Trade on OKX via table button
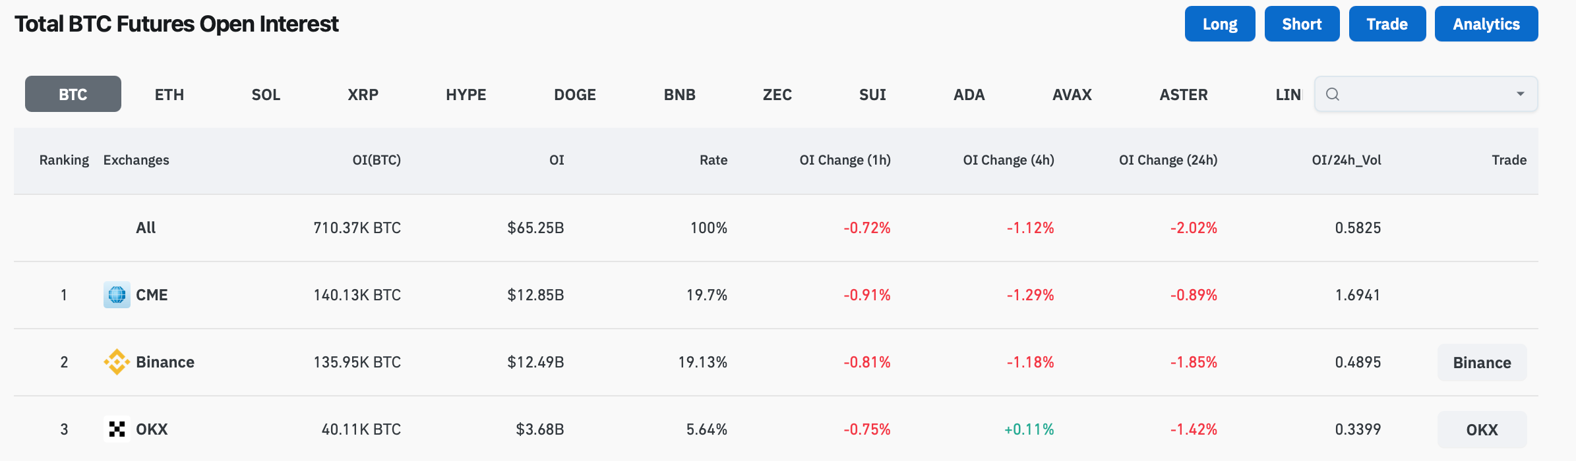1576x461 pixels. pos(1481,429)
